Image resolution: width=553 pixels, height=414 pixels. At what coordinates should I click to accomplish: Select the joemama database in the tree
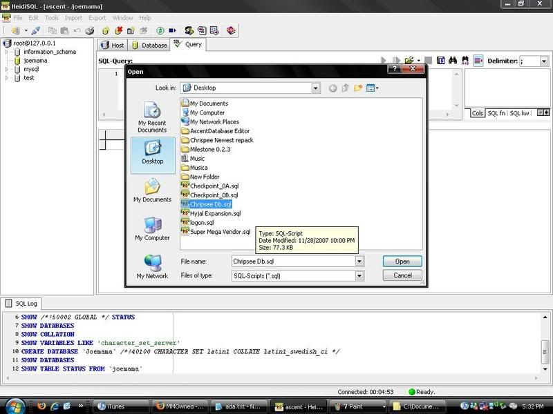[x=35, y=61]
